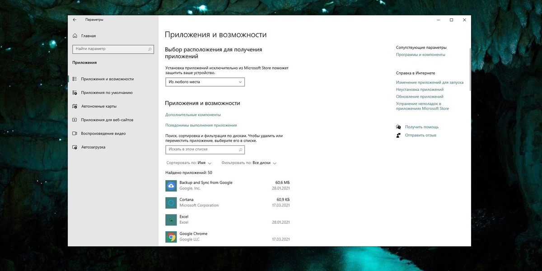Screen dimensions: 542x271
Task: Close the Параметры window
Action: tap(464, 20)
